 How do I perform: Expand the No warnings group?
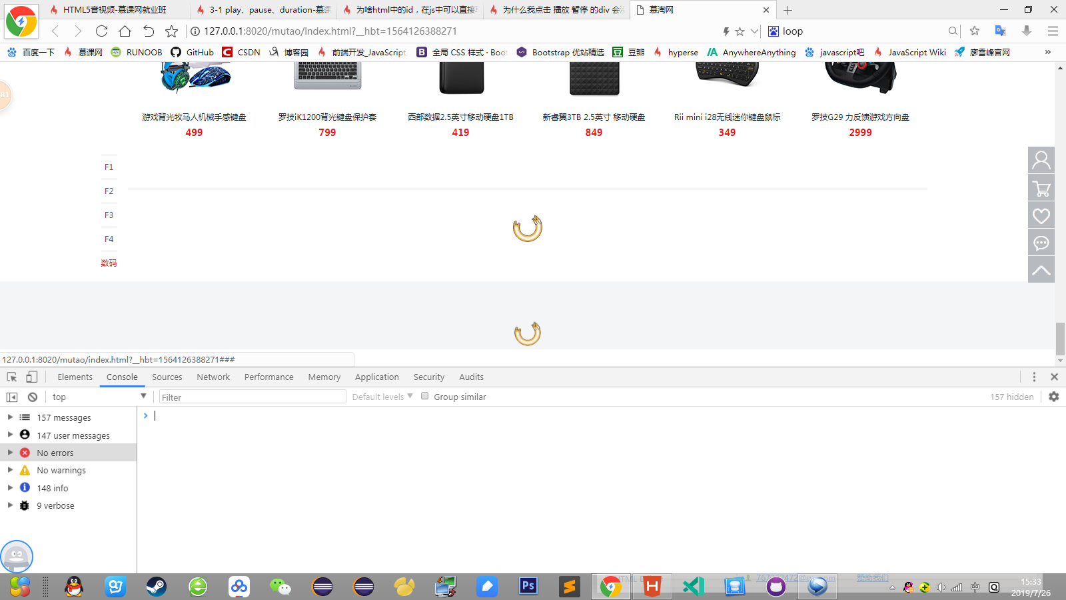[x=10, y=470]
